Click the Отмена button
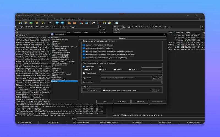Screen dimensions: 220x137 click(x=122, y=101)
